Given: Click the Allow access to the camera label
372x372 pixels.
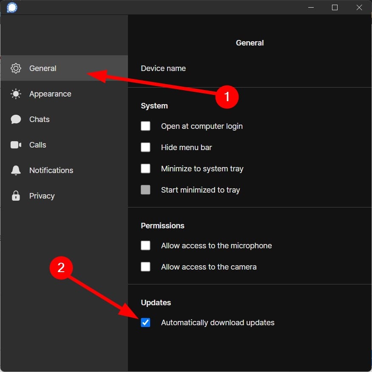Looking at the screenshot, I should (209, 267).
